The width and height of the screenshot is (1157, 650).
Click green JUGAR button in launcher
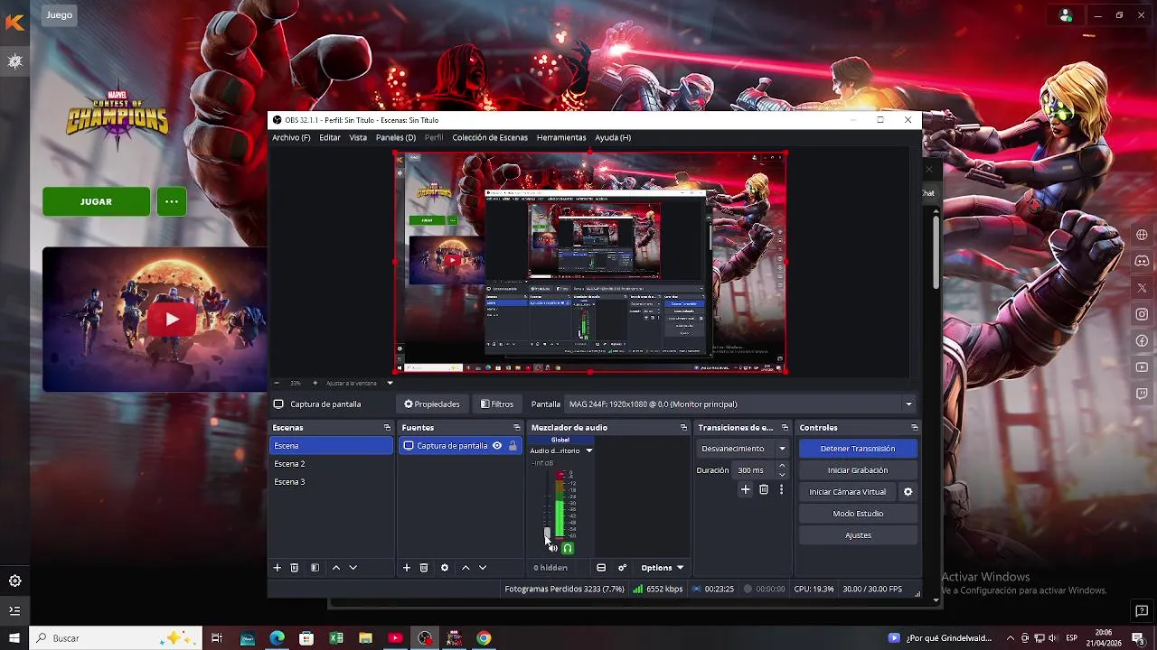96,201
